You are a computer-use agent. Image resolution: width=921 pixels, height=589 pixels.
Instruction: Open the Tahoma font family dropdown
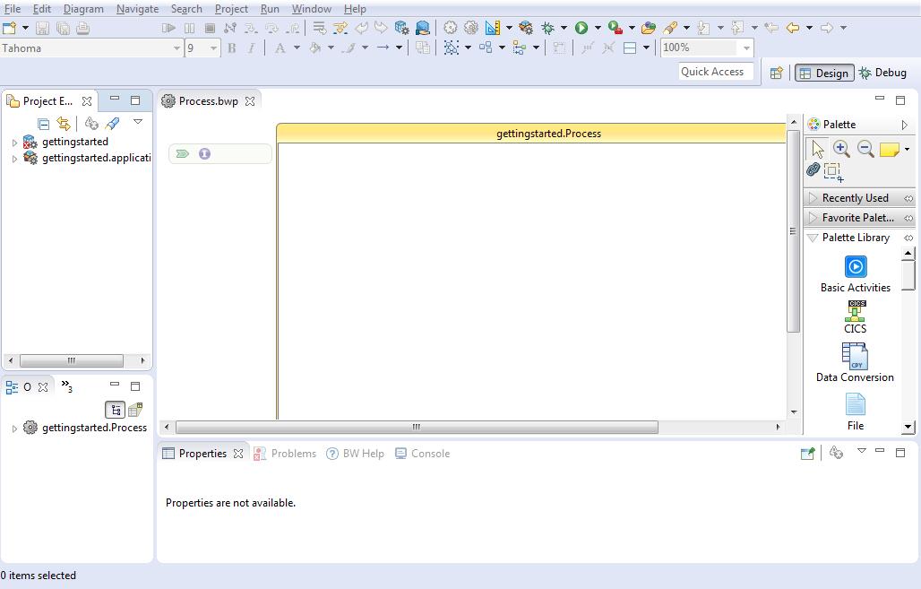point(176,48)
